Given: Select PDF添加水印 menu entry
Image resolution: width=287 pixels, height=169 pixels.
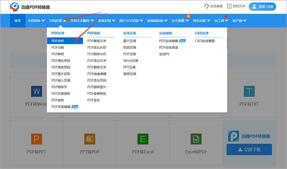Looking at the screenshot, I should [97, 47].
